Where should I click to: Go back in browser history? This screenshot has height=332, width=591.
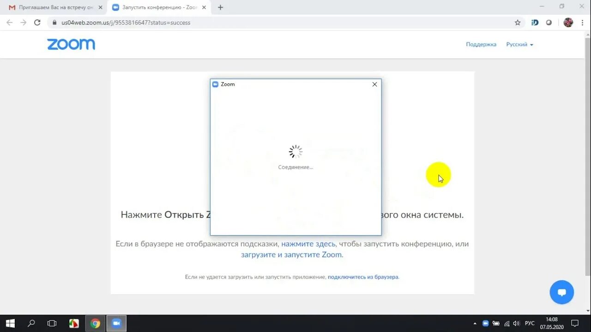[x=9, y=23]
